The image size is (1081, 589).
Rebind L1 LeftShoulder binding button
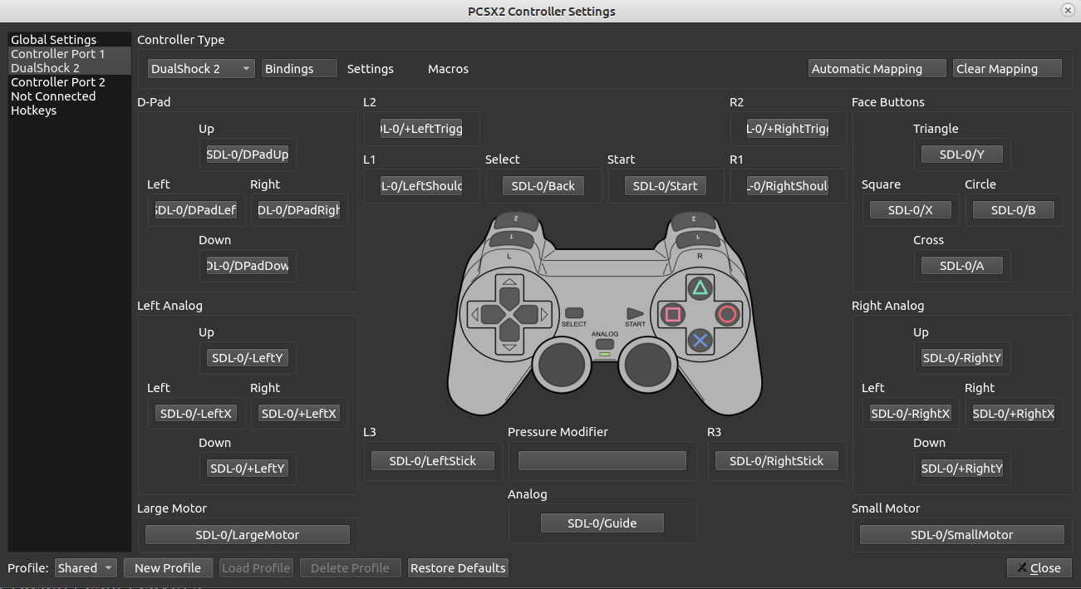[421, 185]
